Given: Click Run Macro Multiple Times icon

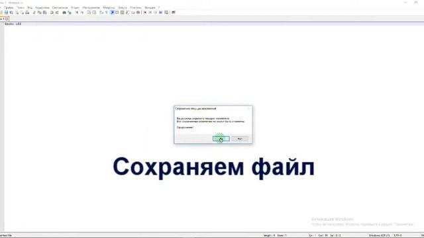Looking at the screenshot, I should [161, 13].
